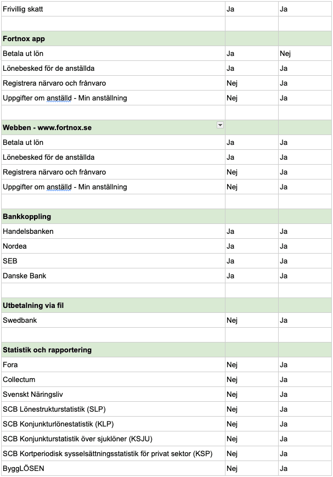Click the "Nej" value in the Swedbank row
The height and width of the screenshot is (477, 333).
click(232, 321)
